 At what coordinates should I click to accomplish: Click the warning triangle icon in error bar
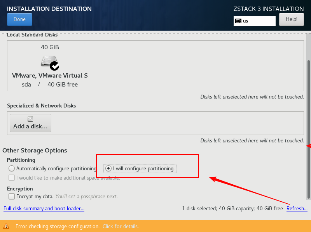(x=6, y=226)
